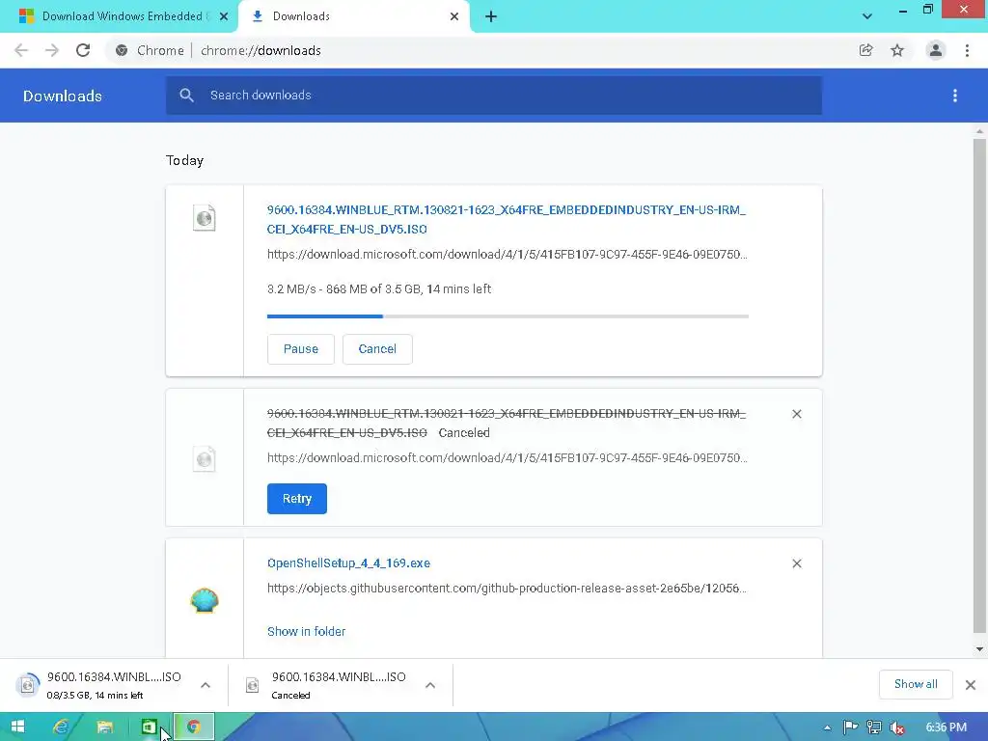Open new tab with plus button
The height and width of the screenshot is (741, 988).
[x=491, y=16]
